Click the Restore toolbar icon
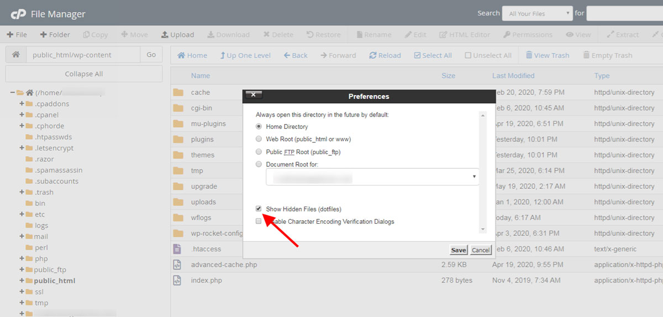Viewport: 663px width, 317px height. tap(309, 34)
